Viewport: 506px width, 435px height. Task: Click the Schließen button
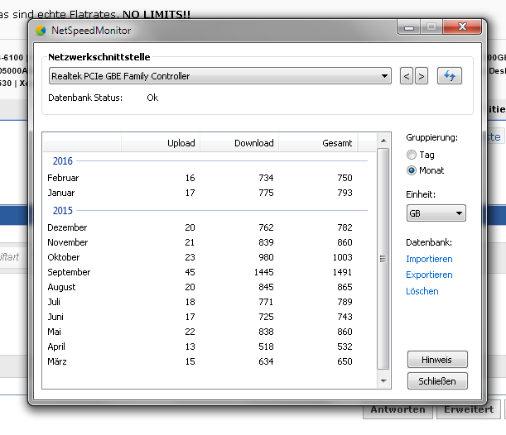tap(437, 381)
